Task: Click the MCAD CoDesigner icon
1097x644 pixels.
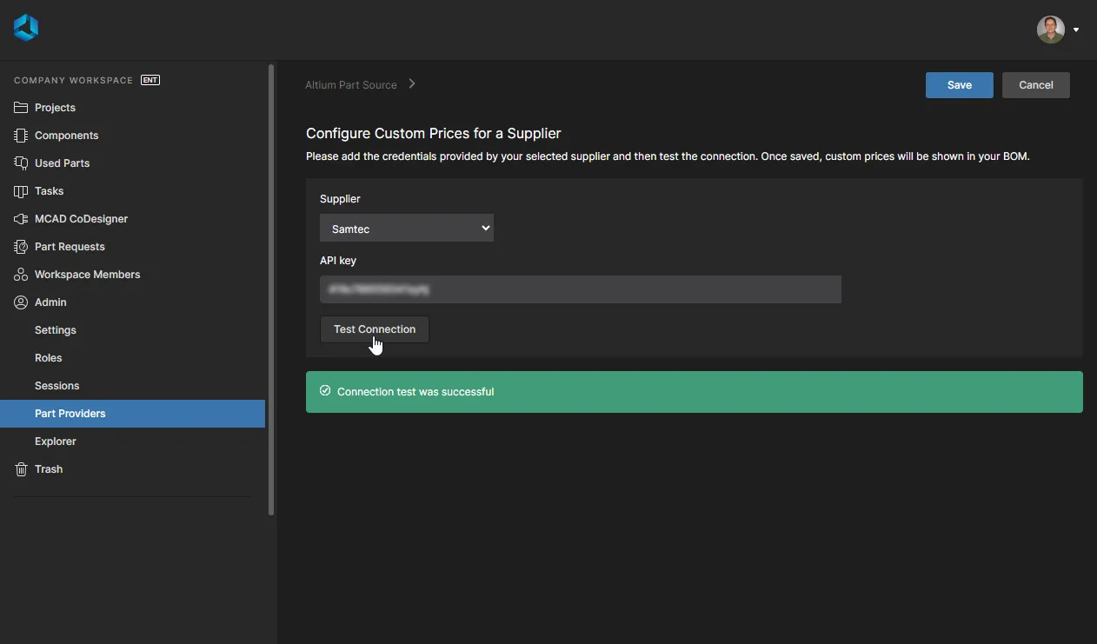Action: point(21,219)
